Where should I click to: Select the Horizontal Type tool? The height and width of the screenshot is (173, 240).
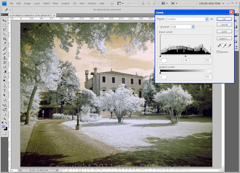pyautogui.click(x=4, y=90)
